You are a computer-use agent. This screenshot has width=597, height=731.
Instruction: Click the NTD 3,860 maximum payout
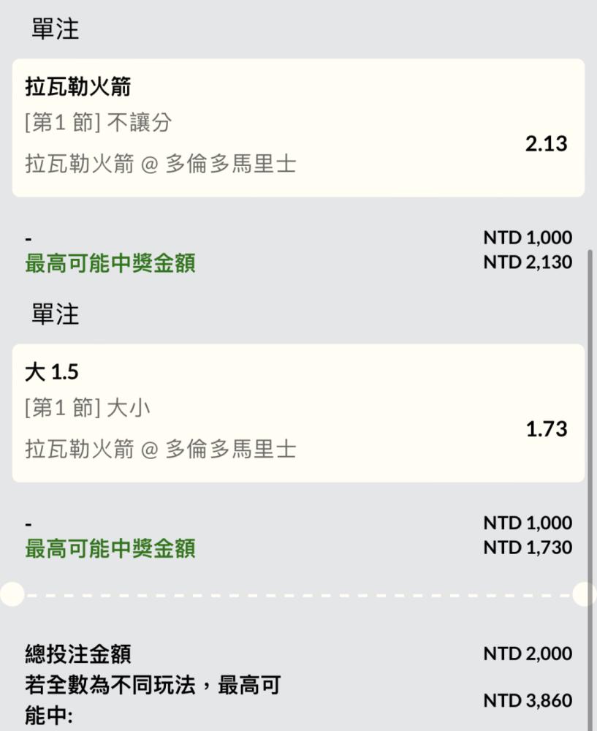tap(528, 700)
